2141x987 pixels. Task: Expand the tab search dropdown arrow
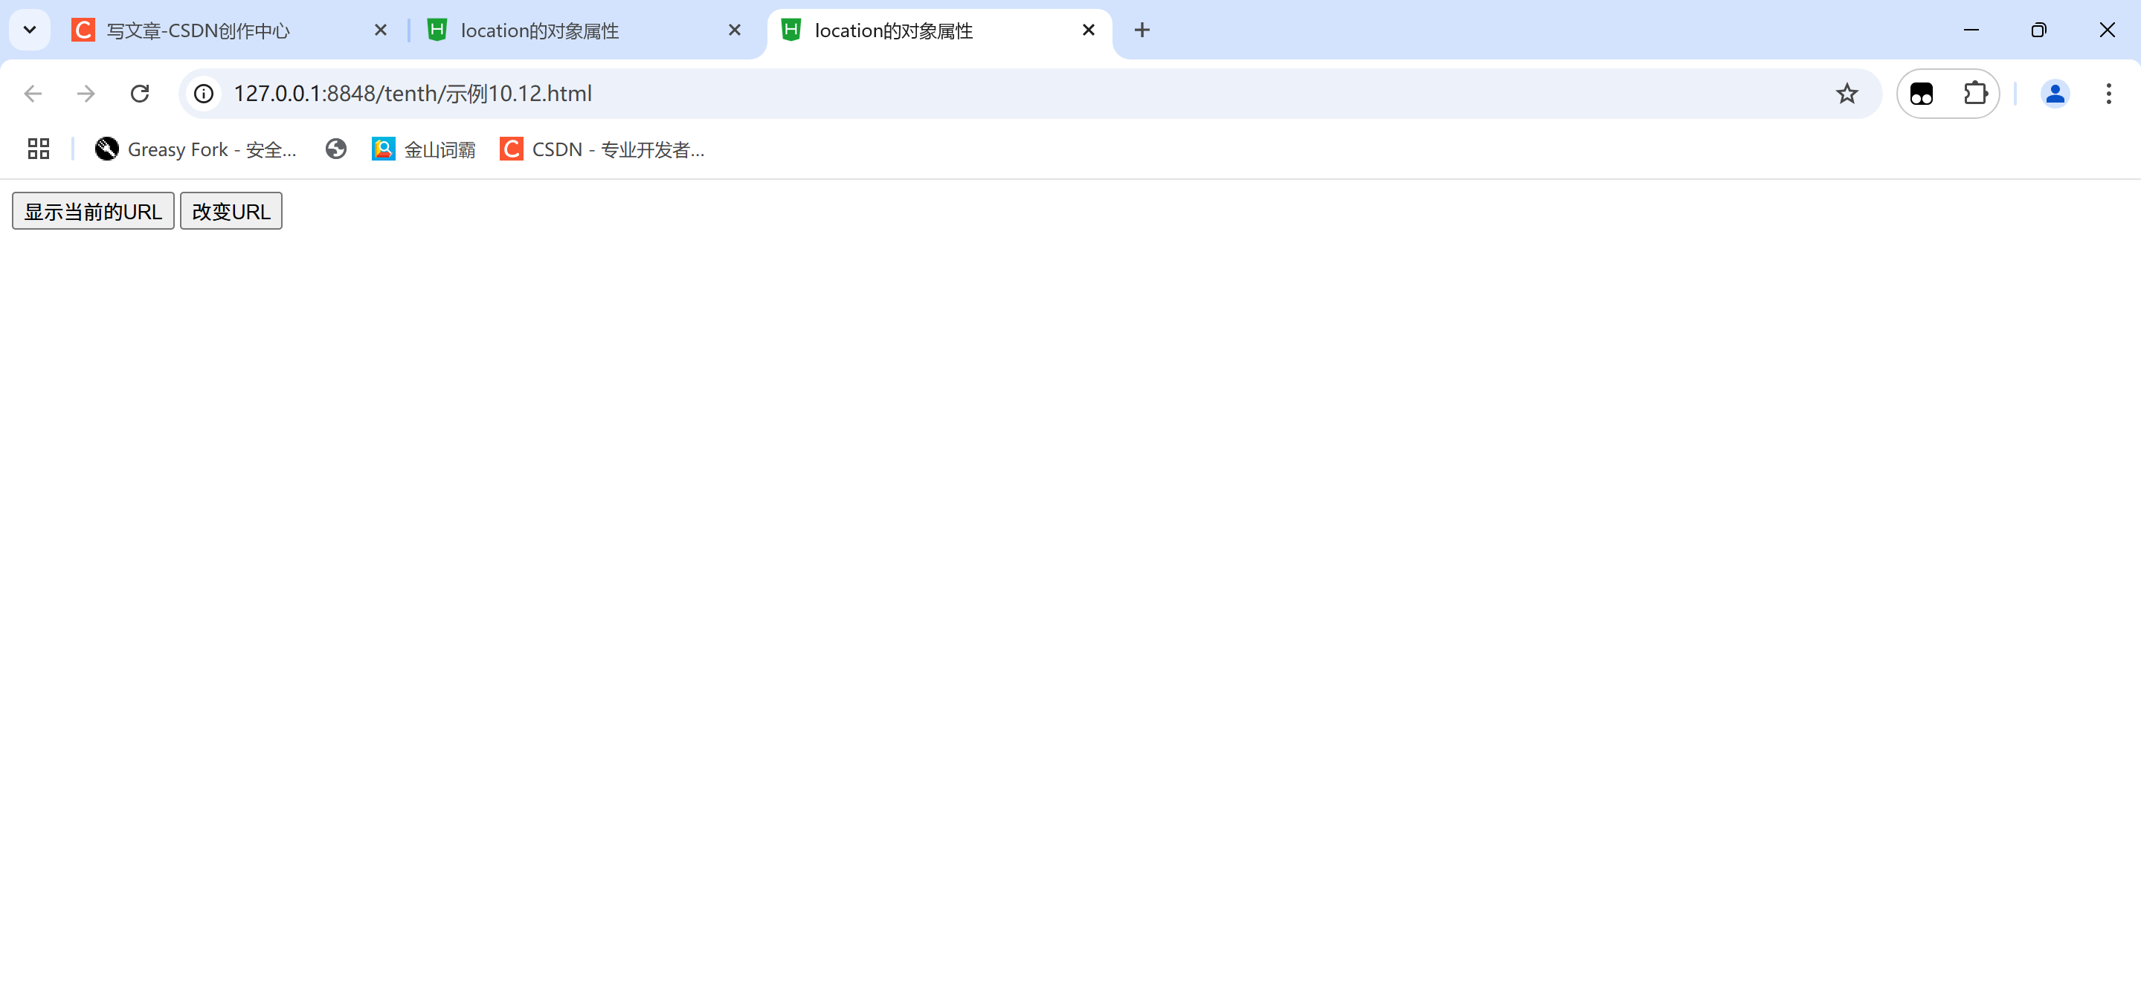[x=30, y=30]
